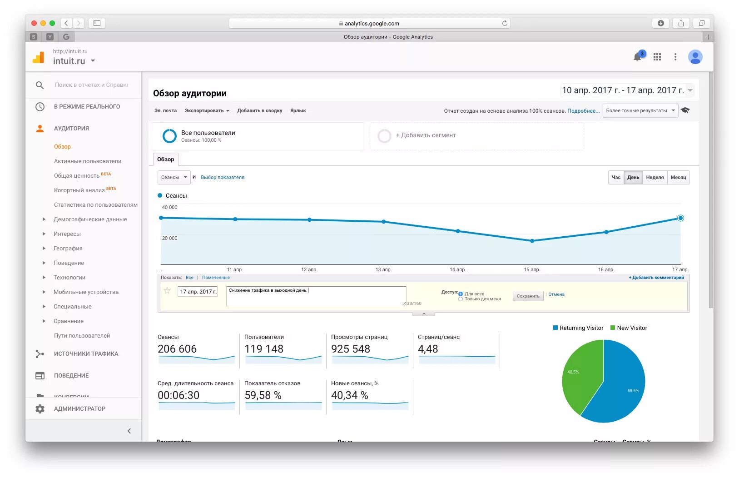Click the user account avatar

pos(695,57)
